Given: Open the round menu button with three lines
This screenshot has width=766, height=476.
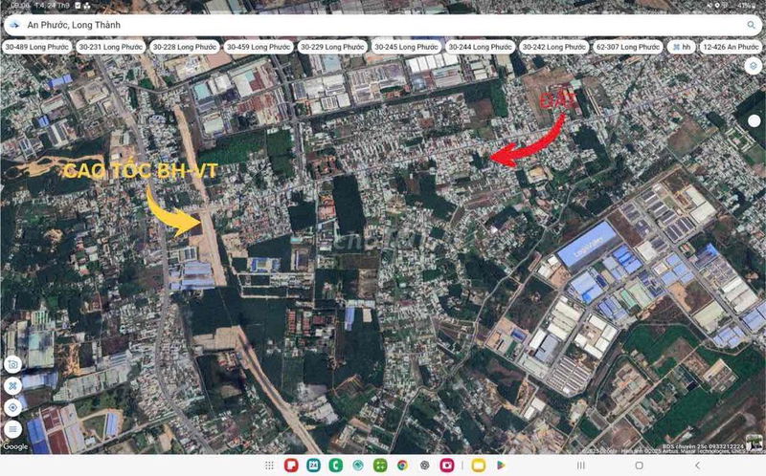Looking at the screenshot, I should click(12, 428).
